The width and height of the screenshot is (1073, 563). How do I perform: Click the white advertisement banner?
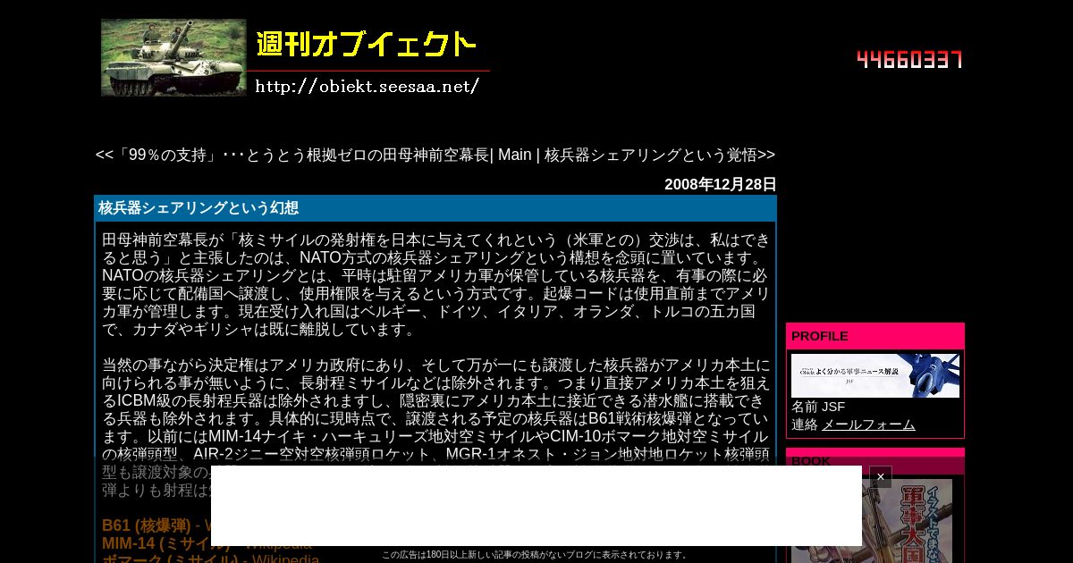coord(536,506)
